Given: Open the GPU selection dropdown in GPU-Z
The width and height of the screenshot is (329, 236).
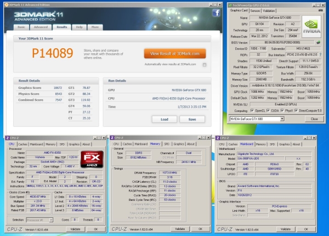Looking at the screenshot, I should [x=282, y=119].
